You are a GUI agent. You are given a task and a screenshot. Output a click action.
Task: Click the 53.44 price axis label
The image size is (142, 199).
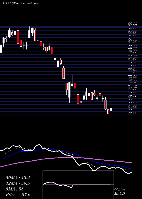[132, 32]
